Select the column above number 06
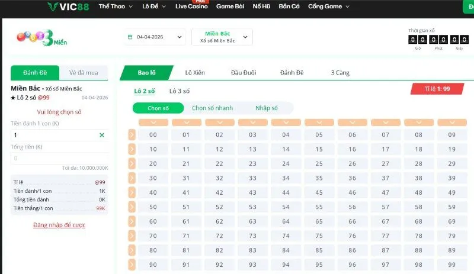Screen dimensions: 474x274 pos(353,123)
